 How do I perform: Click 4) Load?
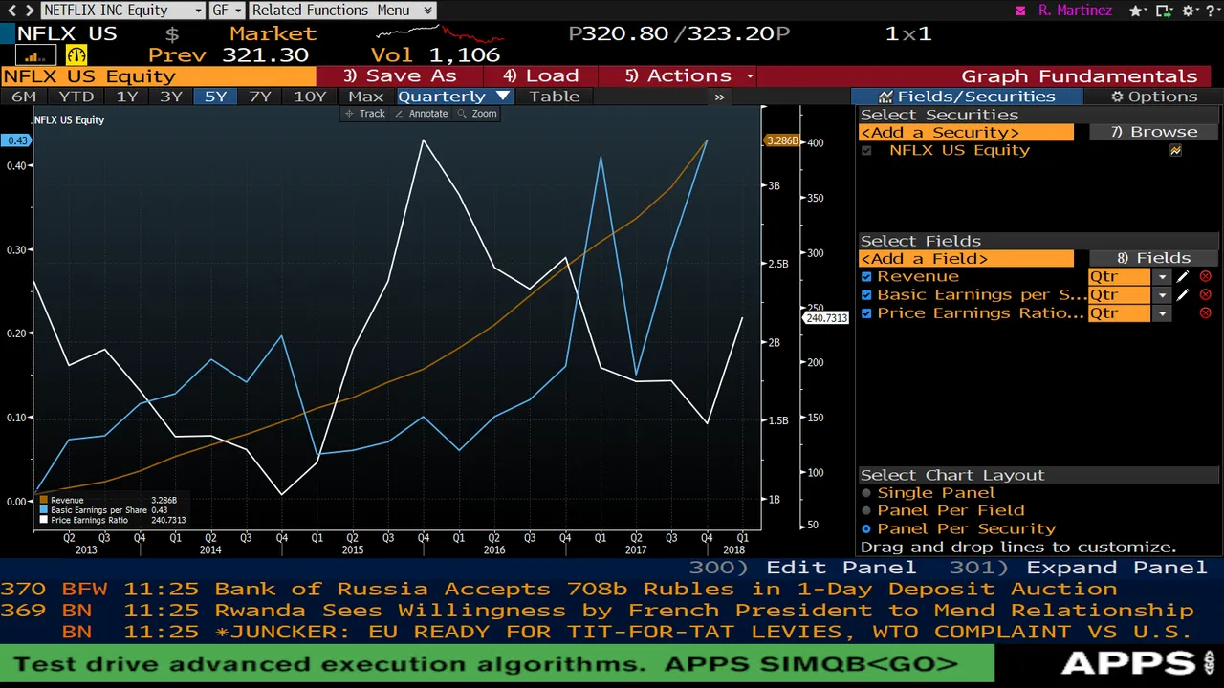coord(540,76)
